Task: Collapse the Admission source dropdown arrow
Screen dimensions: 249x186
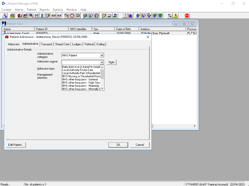Action: click(x=102, y=62)
